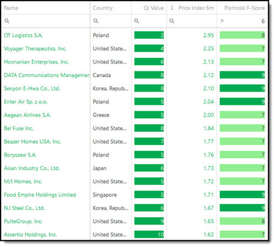Click Poland cell in Boryszew row

tap(101, 155)
